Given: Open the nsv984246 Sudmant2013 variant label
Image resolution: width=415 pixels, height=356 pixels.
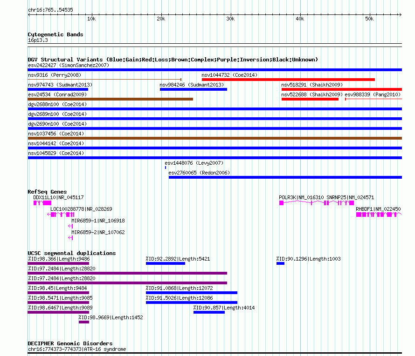Looking at the screenshot, I should pos(192,85).
